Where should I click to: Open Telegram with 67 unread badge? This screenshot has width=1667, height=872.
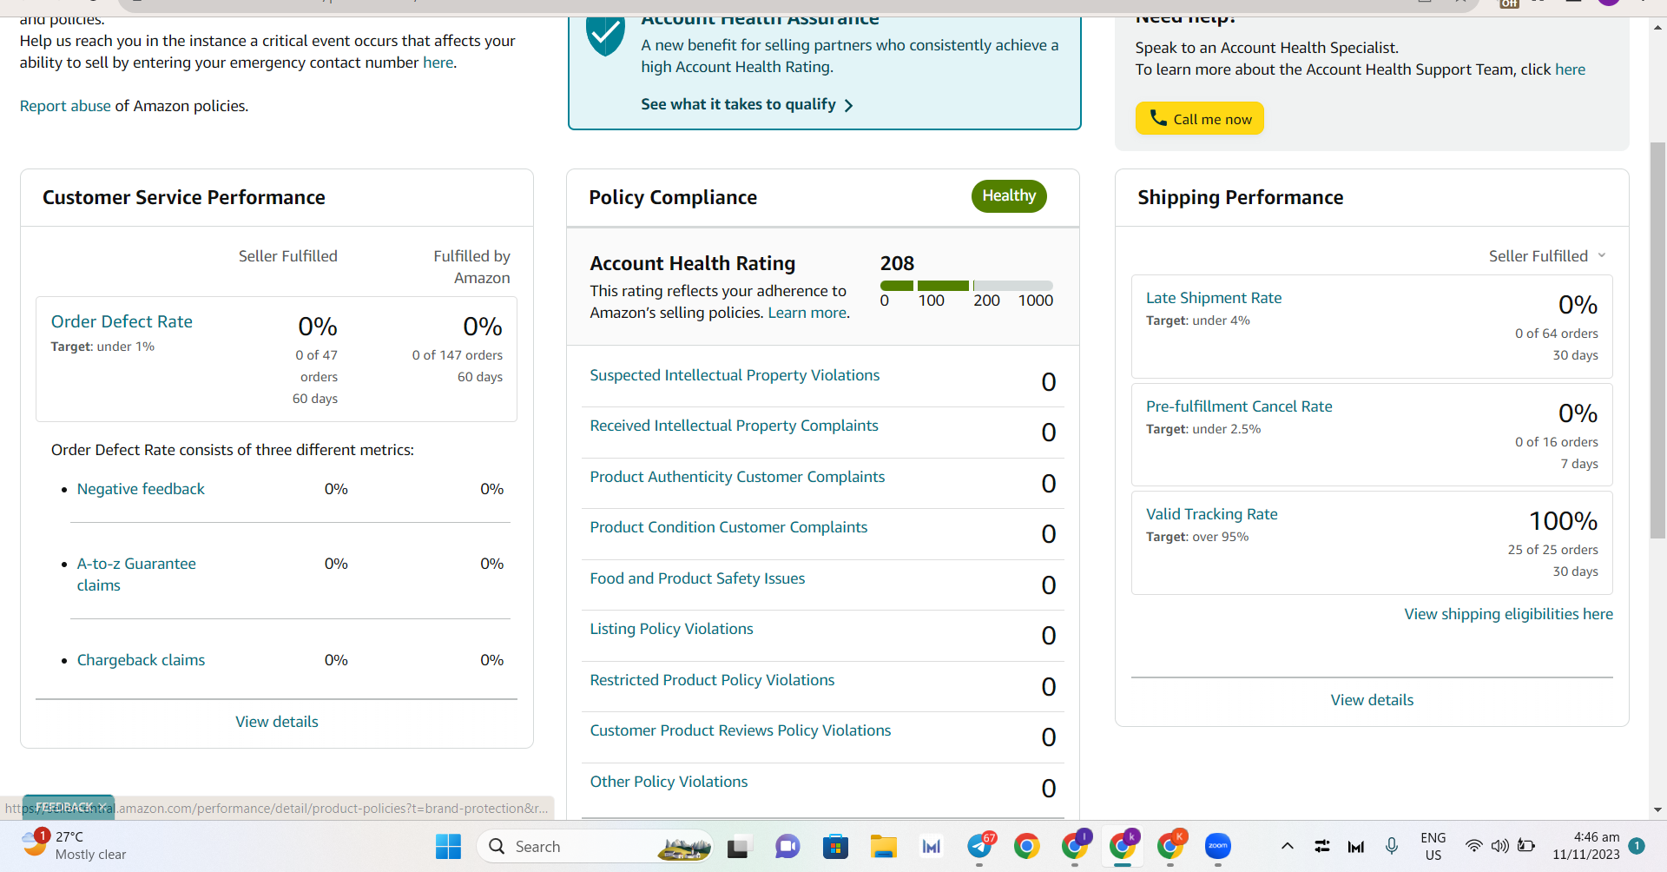[980, 845]
